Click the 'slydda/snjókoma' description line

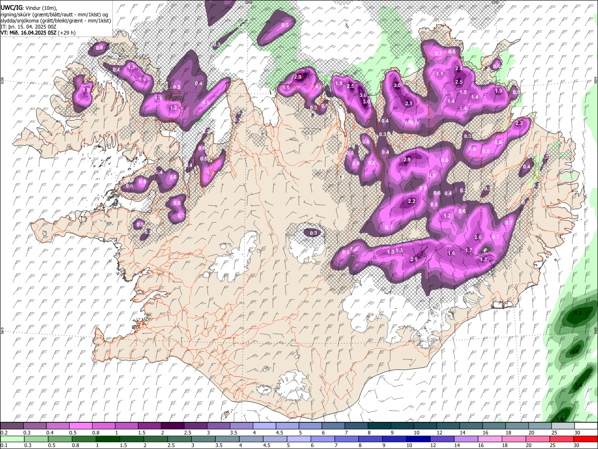(x=56, y=20)
